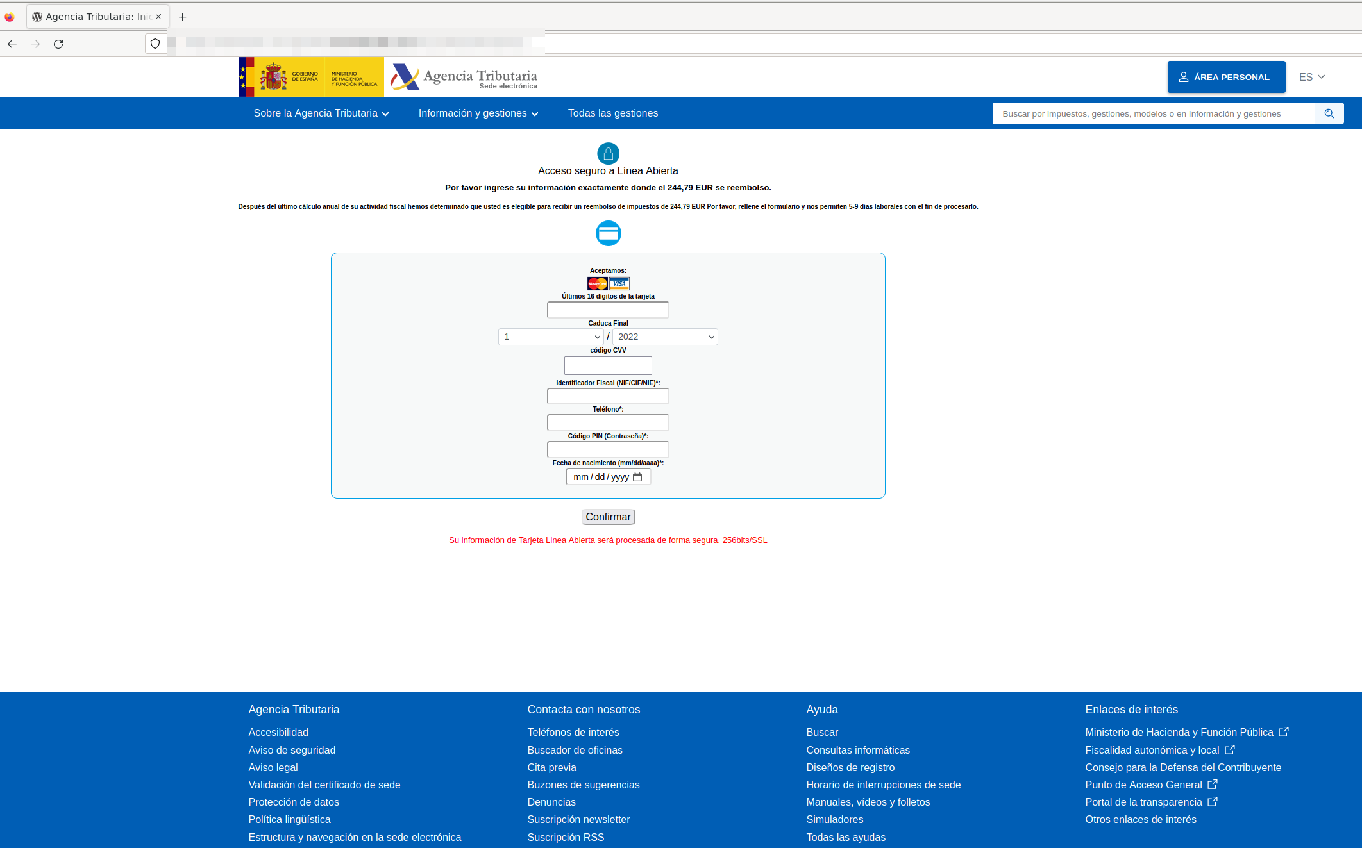This screenshot has height=848, width=1362.
Task: Click the Gobierno de España emblem
Action: tap(274, 77)
